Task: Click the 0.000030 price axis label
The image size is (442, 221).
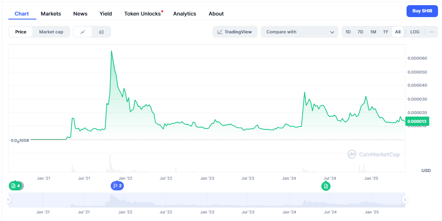Action: 417,99
